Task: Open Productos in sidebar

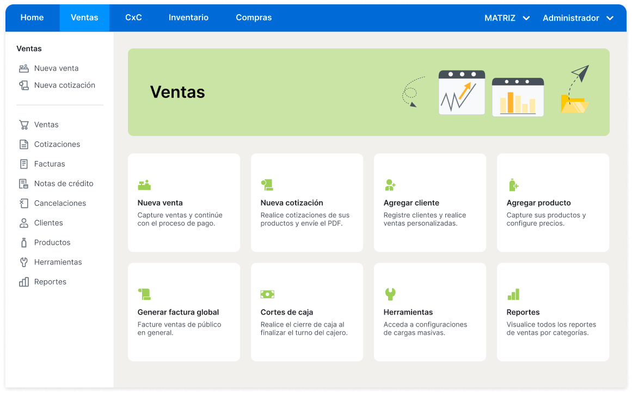Action: (52, 243)
